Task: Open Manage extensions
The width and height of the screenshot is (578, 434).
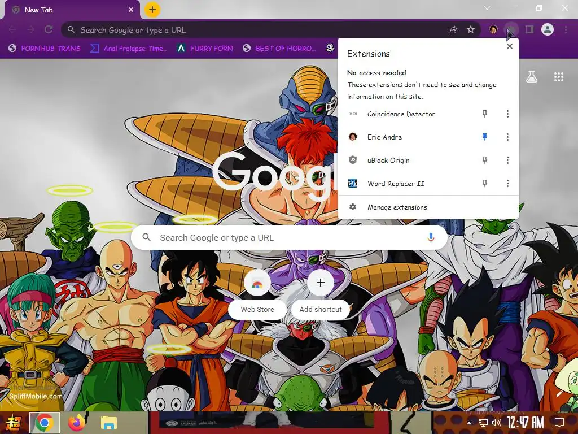Action: point(428,207)
